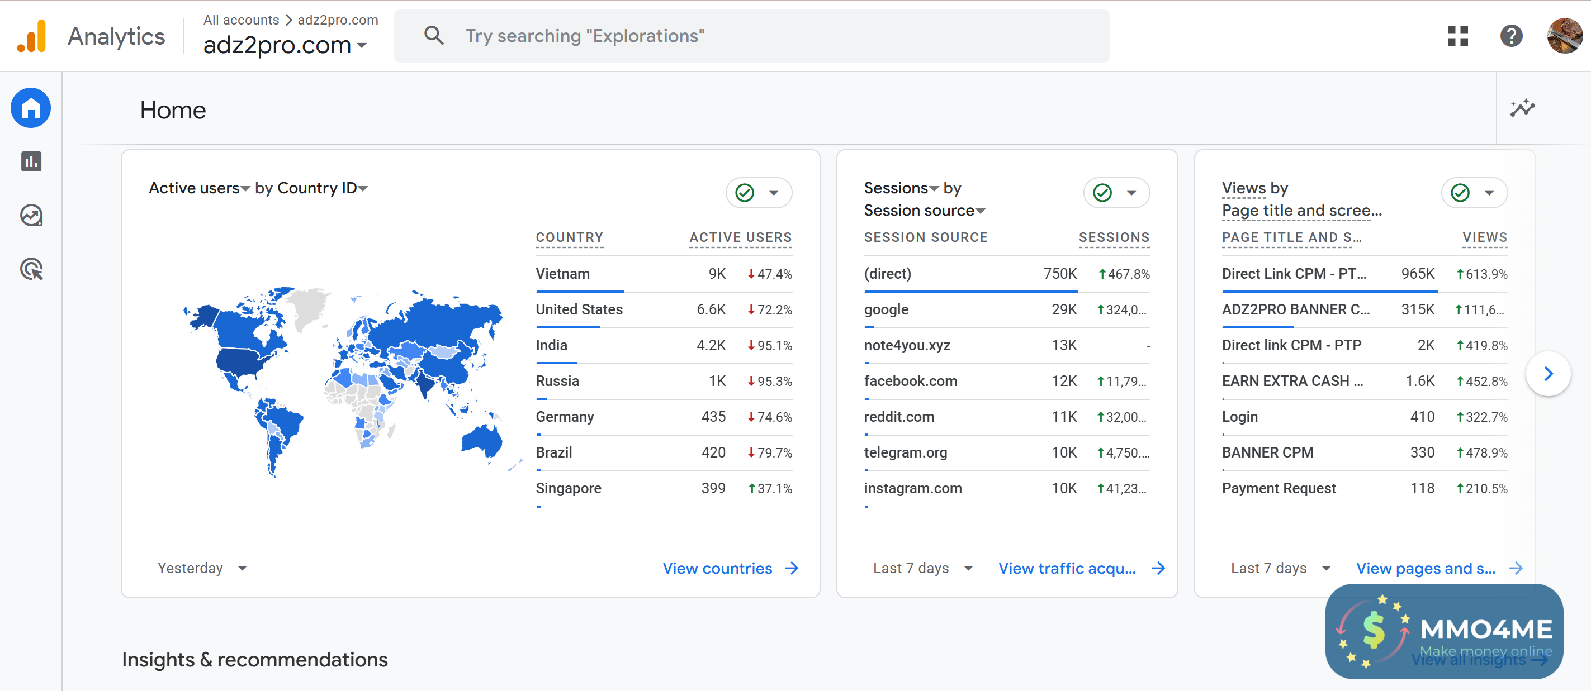This screenshot has height=691, width=1591.
Task: Open the Advertising icon in the sidebar
Action: [31, 269]
